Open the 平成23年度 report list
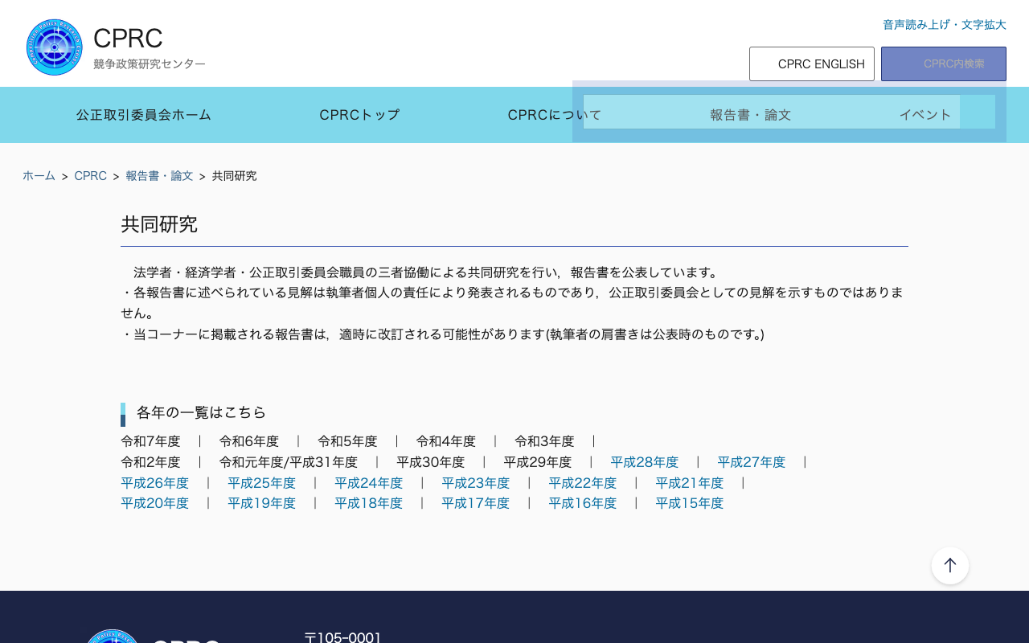 coord(476,483)
